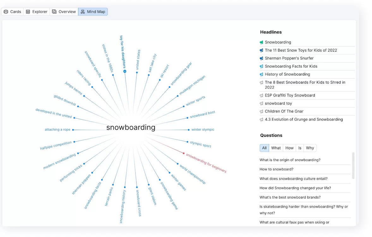Select question 'How to snowboard?'
The height and width of the screenshot is (237, 372).
point(276,169)
